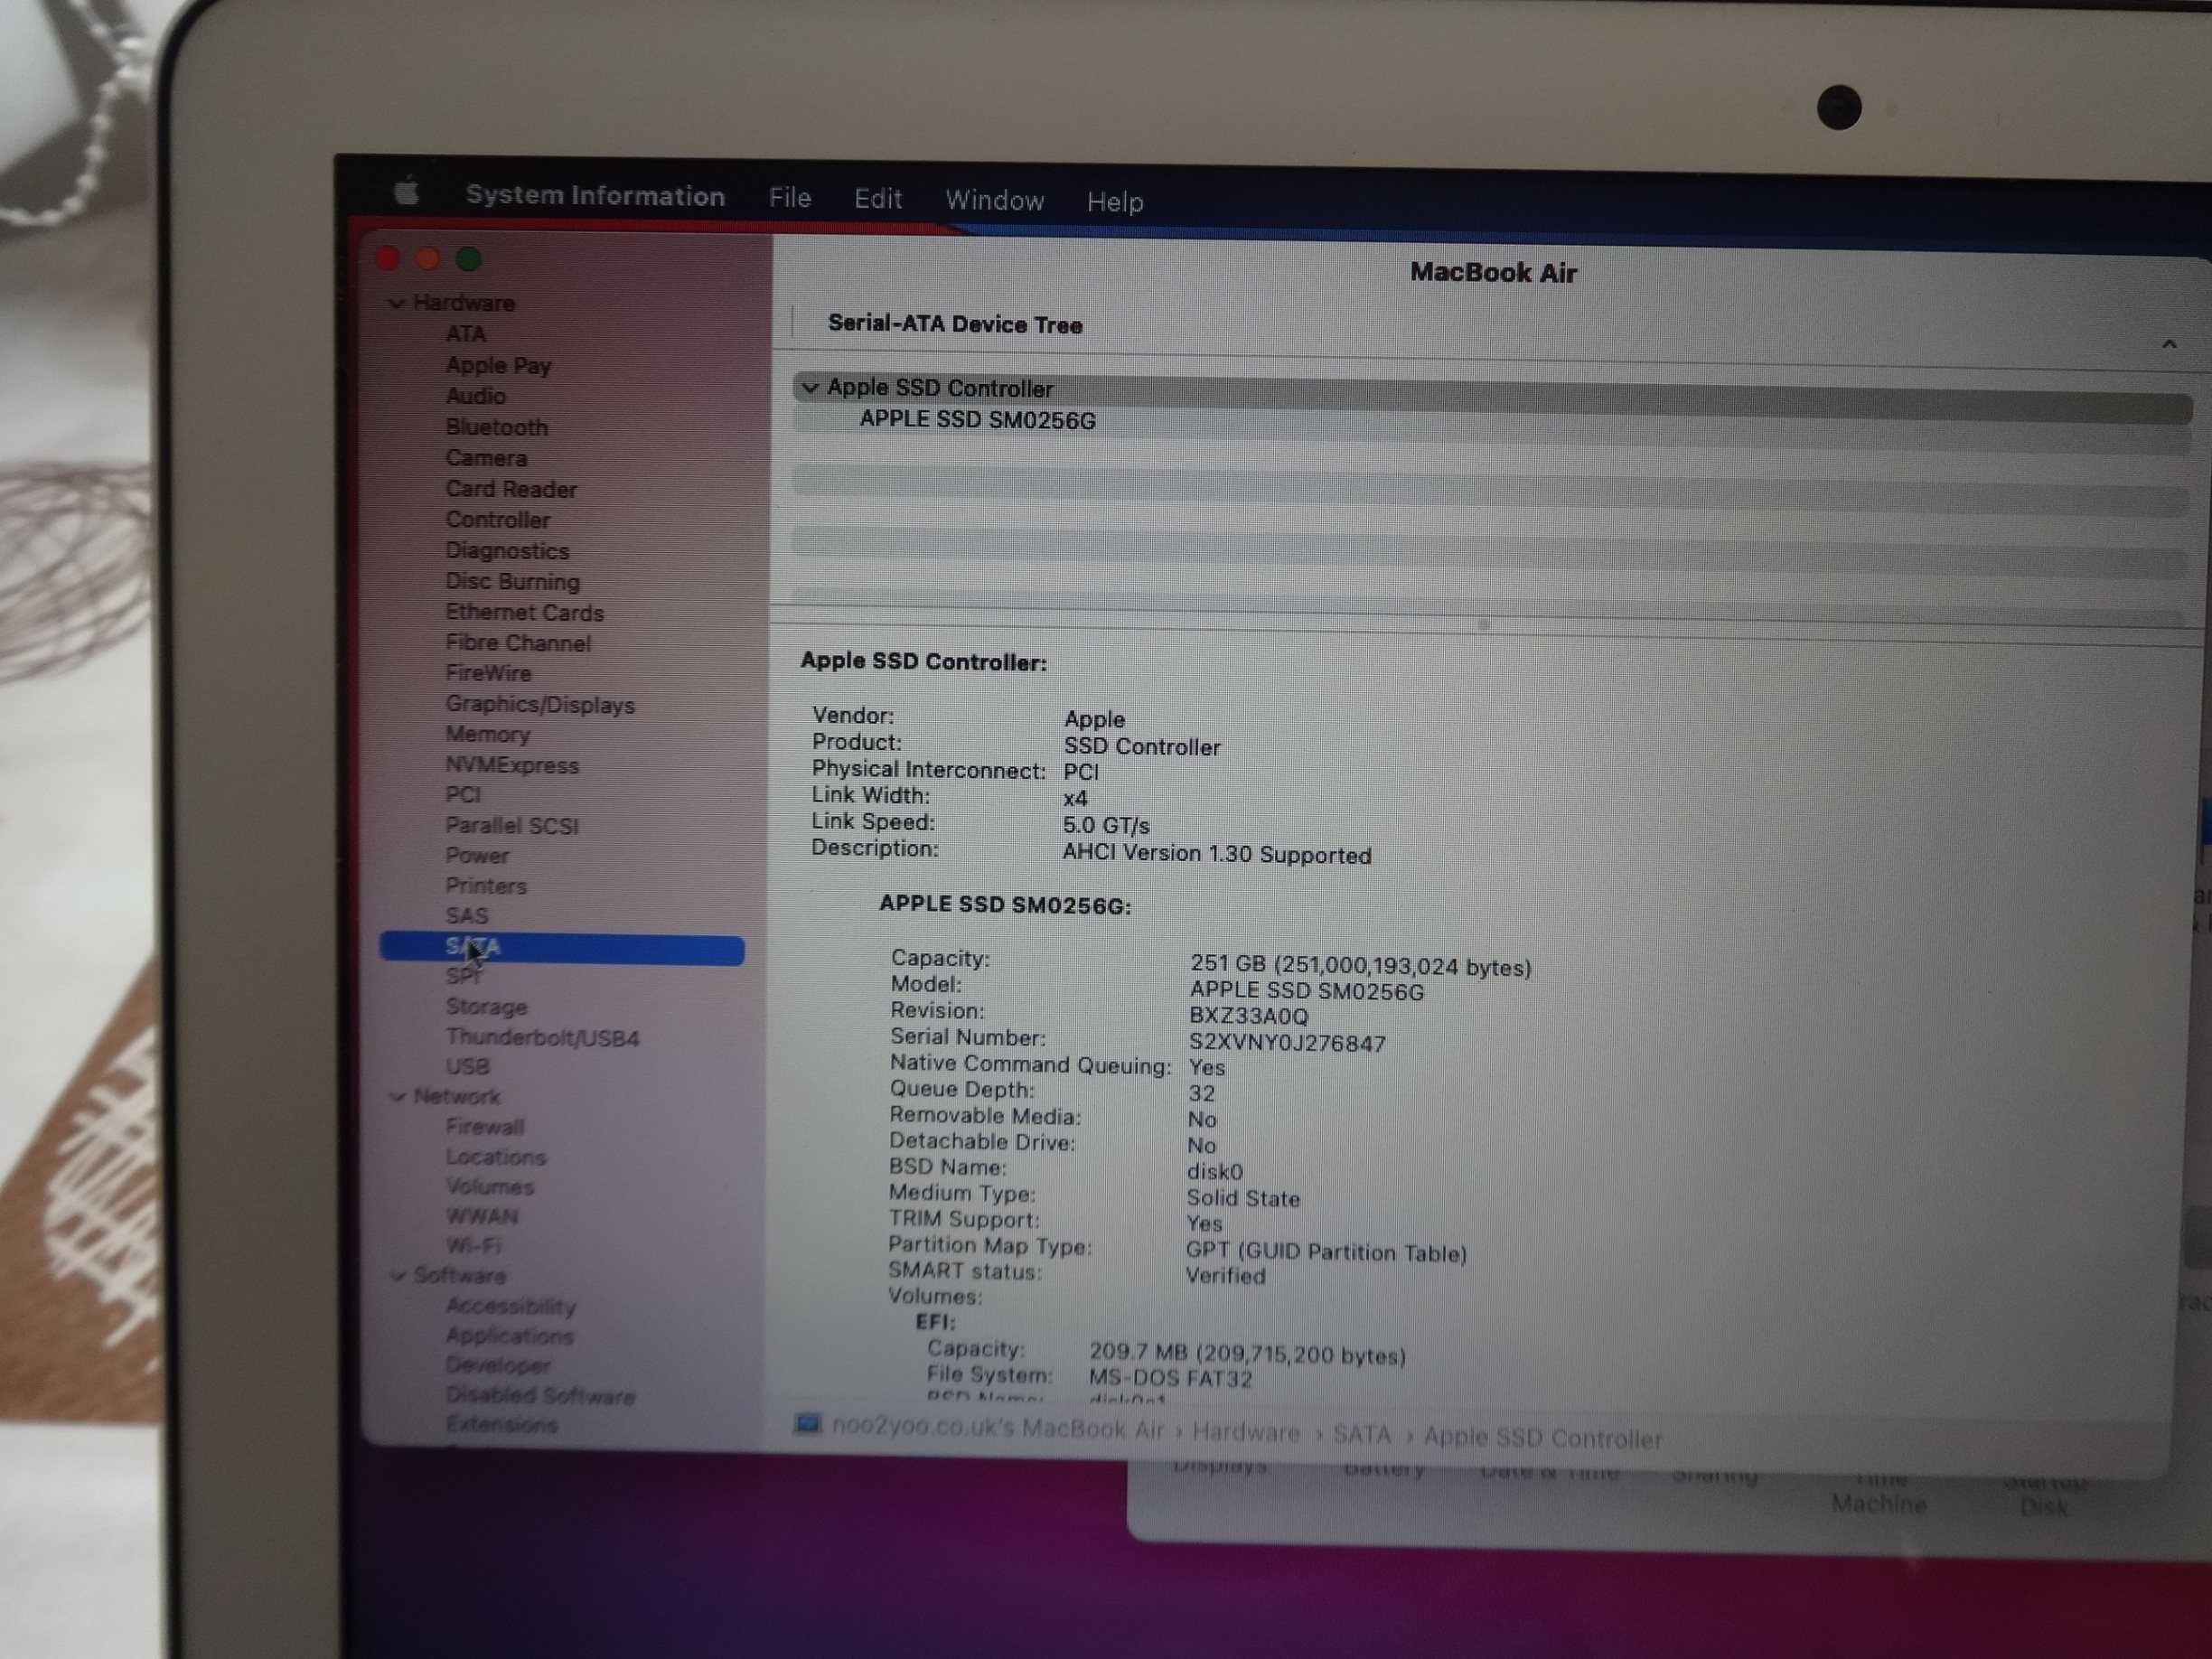Viewport: 2212px width, 1659px height.
Task: Click the pane divider handle dot
Action: click(x=1484, y=625)
